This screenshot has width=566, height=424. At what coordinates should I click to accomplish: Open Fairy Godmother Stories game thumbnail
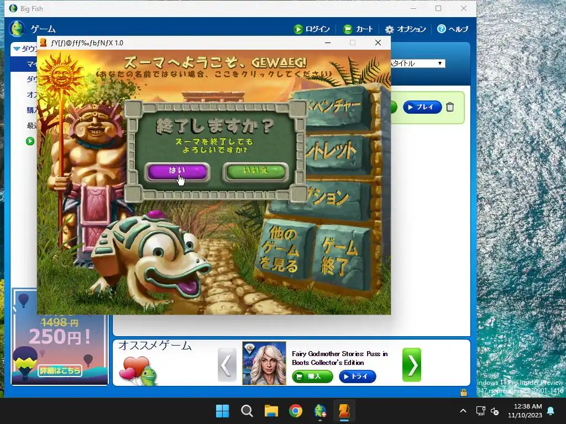click(264, 363)
